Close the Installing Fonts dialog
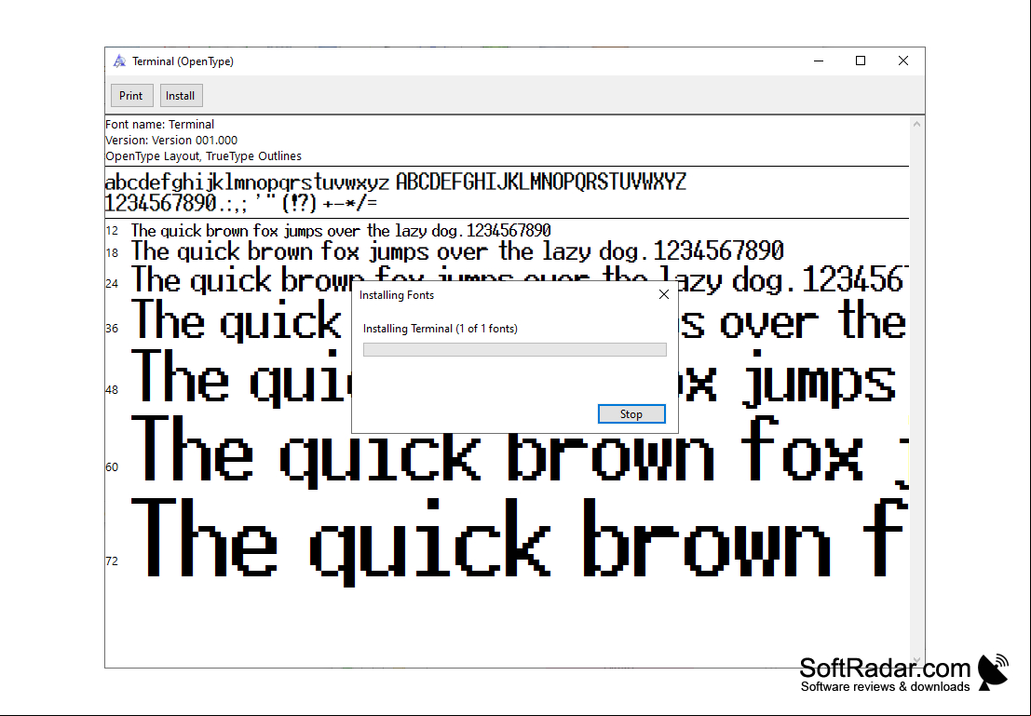This screenshot has width=1031, height=716. point(663,294)
